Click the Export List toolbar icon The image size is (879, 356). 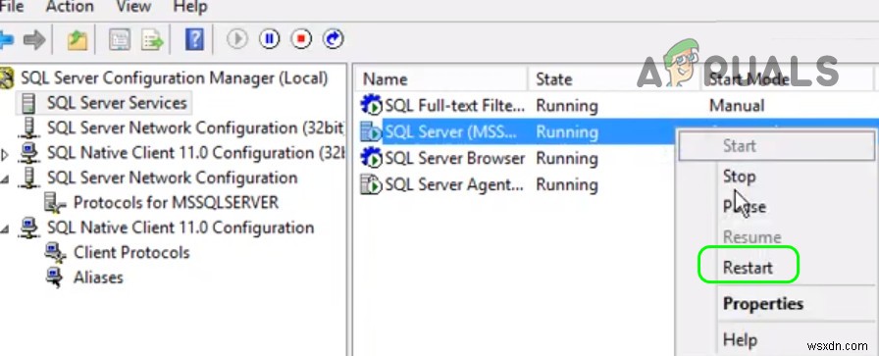pos(152,40)
